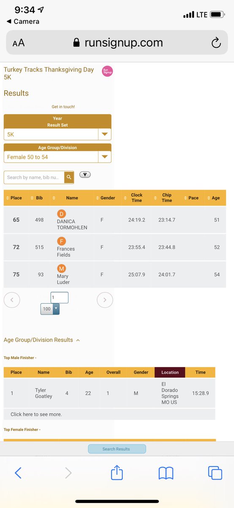Open the filter funnel icon
The image size is (234, 508).
click(x=84, y=174)
